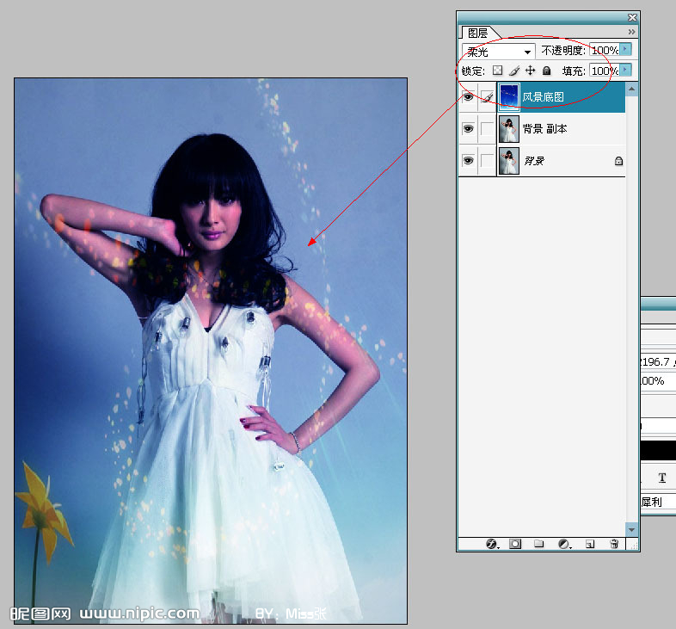The width and height of the screenshot is (676, 629).
Task: Open the fill slider arrow beside 填充
Action: [626, 70]
